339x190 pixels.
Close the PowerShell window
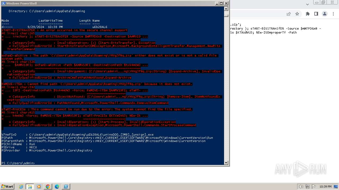226,3
